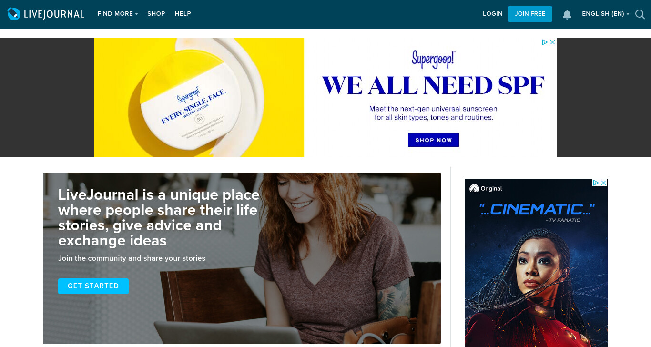This screenshot has height=347, width=651.
Task: Open the Shop menu item
Action: [x=156, y=14]
